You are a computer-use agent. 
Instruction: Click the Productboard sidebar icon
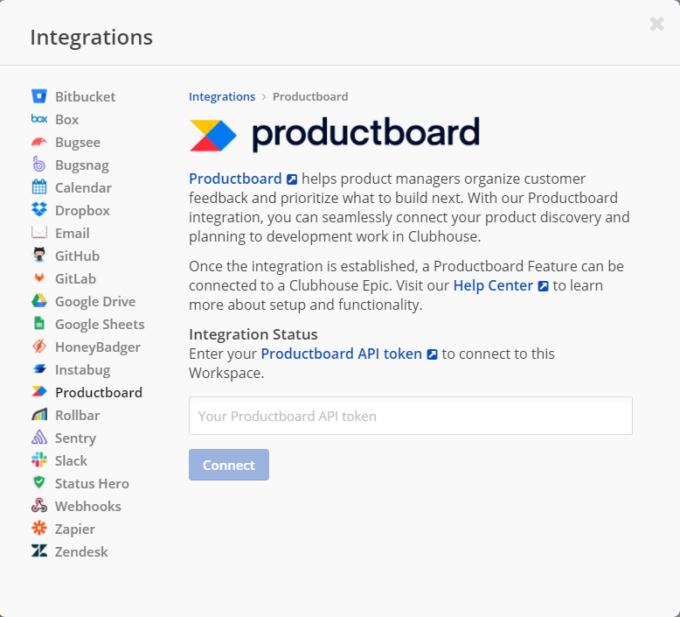39,392
